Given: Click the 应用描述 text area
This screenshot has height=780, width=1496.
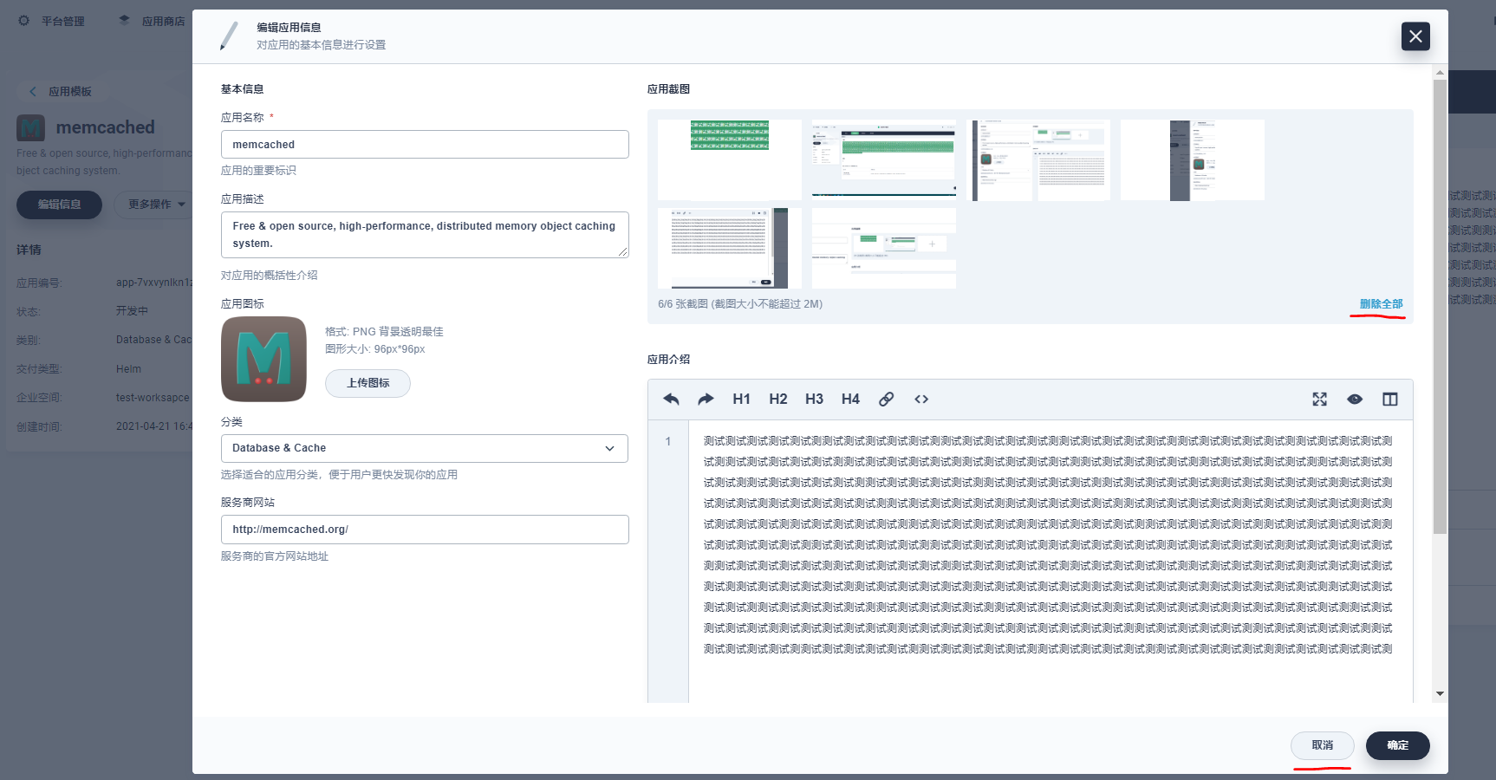Looking at the screenshot, I should point(425,235).
